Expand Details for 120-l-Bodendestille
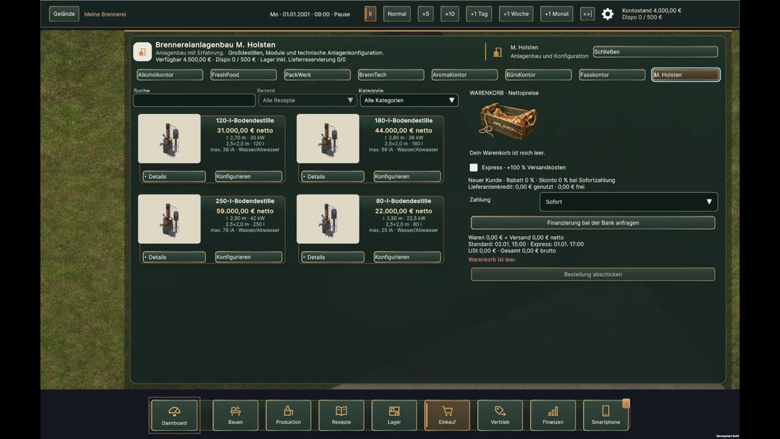 [174, 176]
